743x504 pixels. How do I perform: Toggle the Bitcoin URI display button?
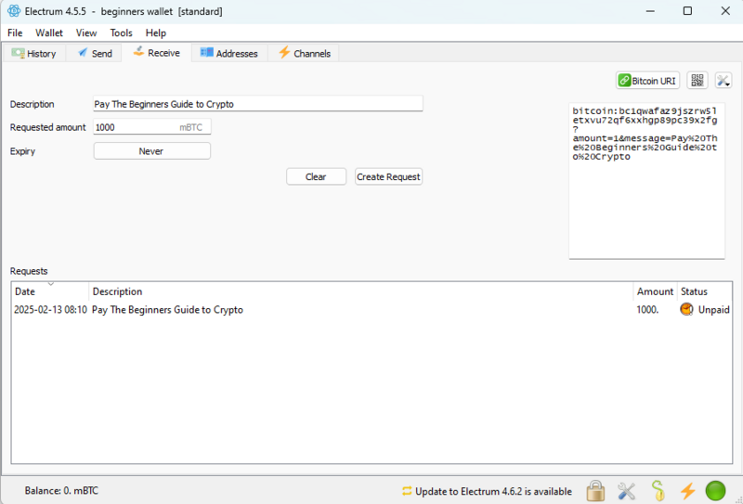pyautogui.click(x=647, y=81)
